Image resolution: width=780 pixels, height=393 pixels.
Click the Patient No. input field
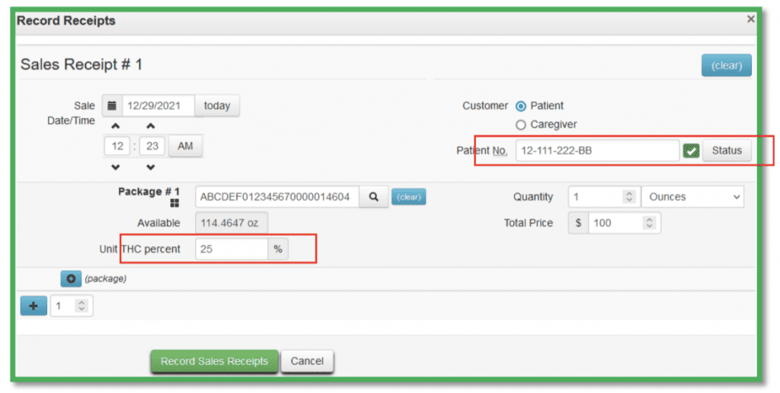597,151
